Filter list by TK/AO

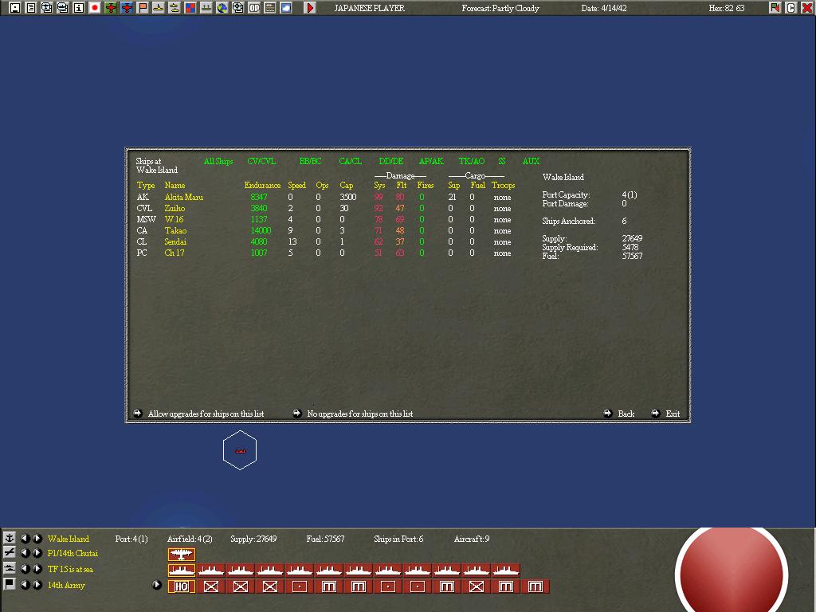[x=472, y=161]
